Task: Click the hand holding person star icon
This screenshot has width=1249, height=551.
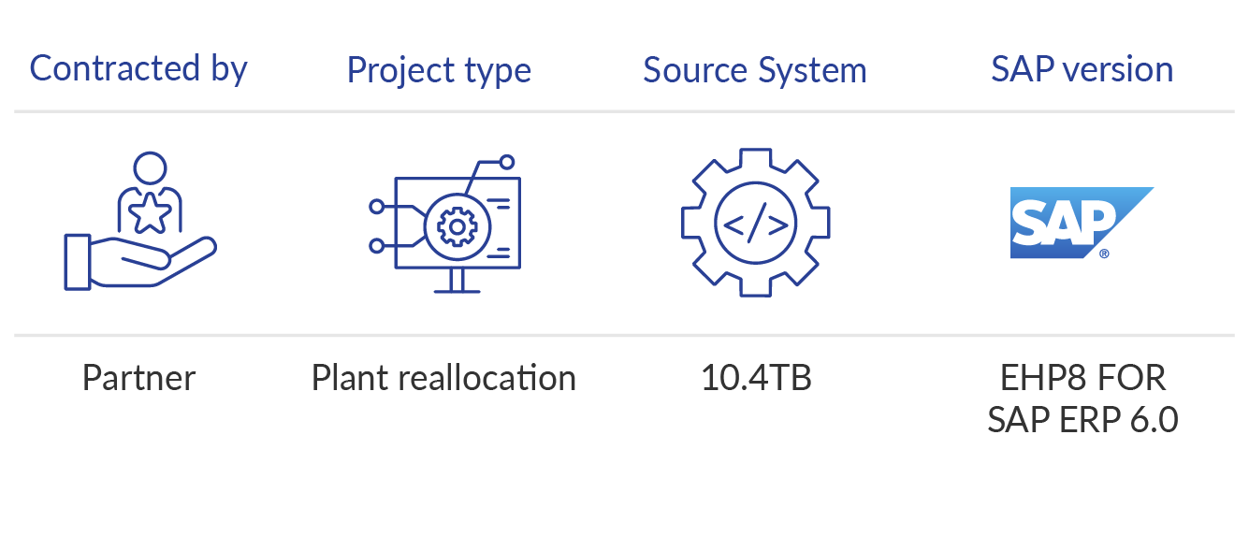Action: (x=140, y=221)
